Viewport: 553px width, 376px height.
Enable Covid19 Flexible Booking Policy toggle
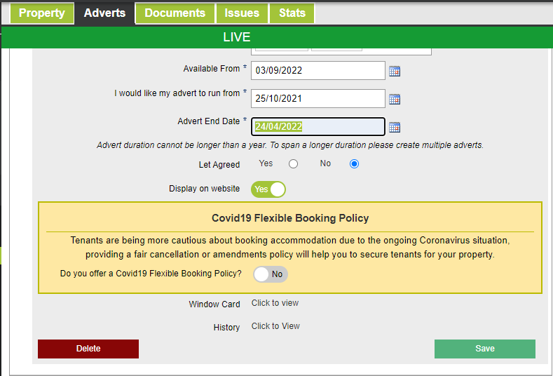coord(271,274)
